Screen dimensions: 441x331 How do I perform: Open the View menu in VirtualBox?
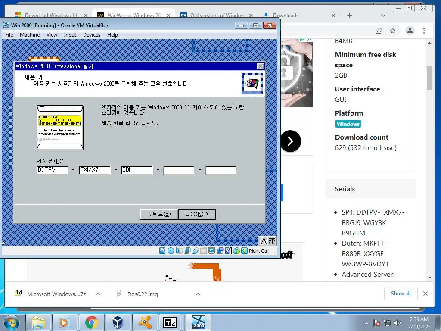point(52,35)
